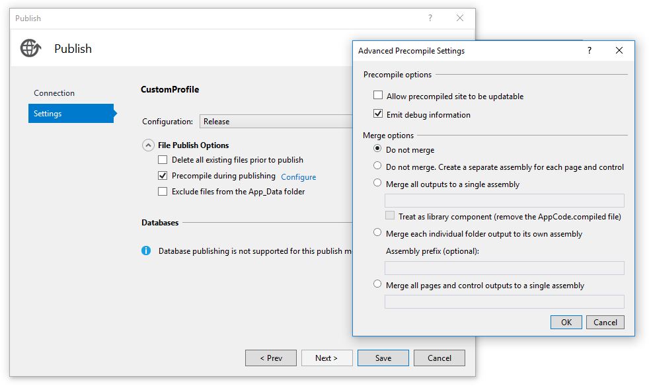Click the Assembly prefix input field

click(504, 267)
